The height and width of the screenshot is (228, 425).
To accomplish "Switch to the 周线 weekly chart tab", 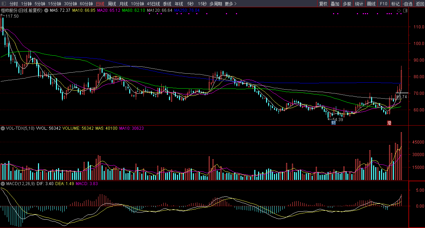I will (x=112, y=4).
